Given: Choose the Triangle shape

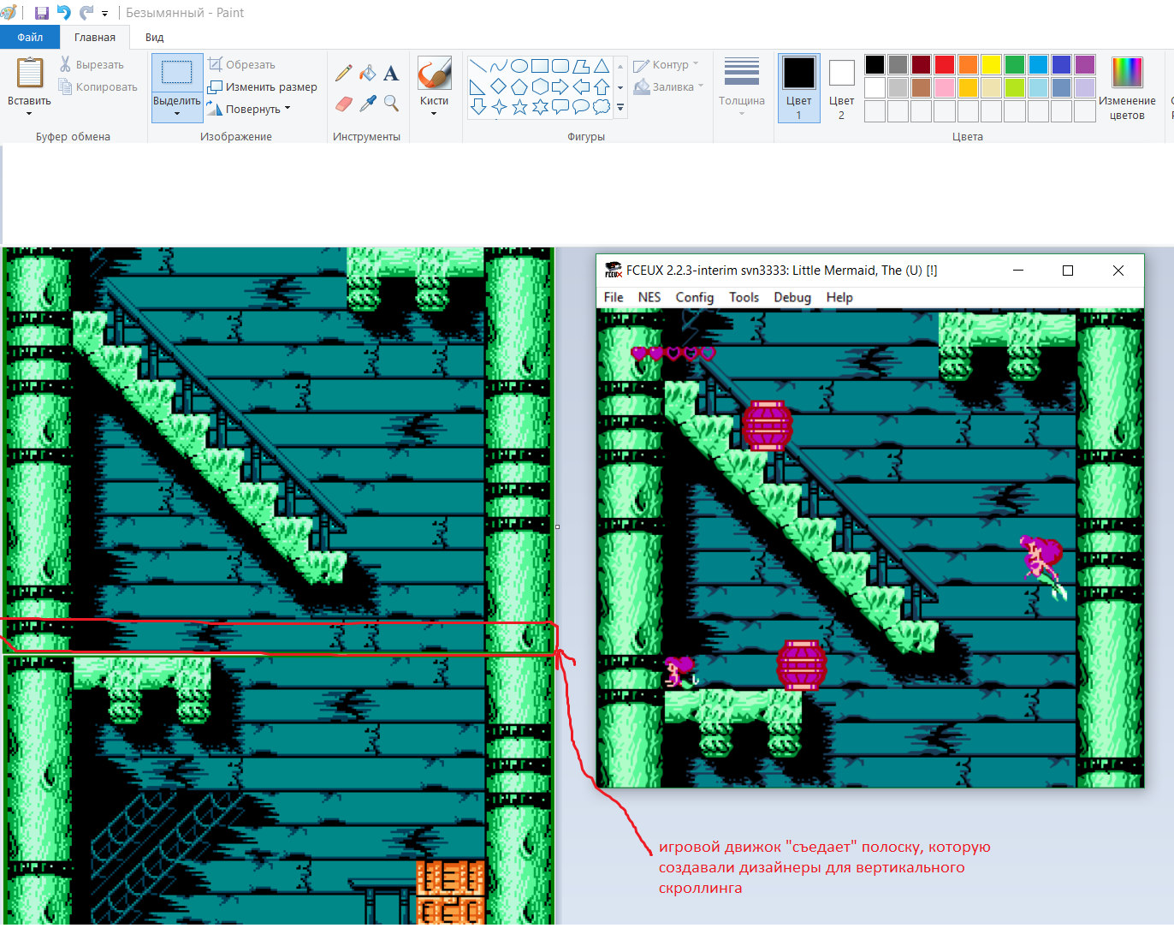Looking at the screenshot, I should 602,66.
